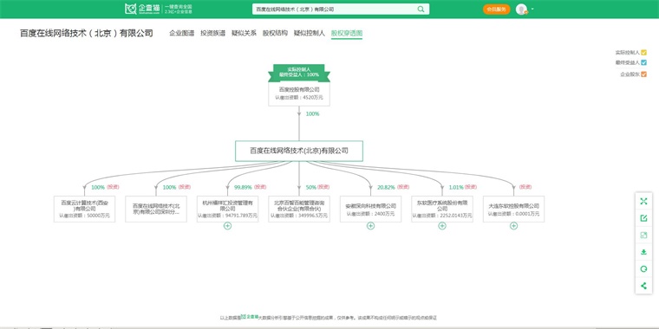
Task: Click the 安徽深向科技有限公司 node box
Action: [370, 209]
